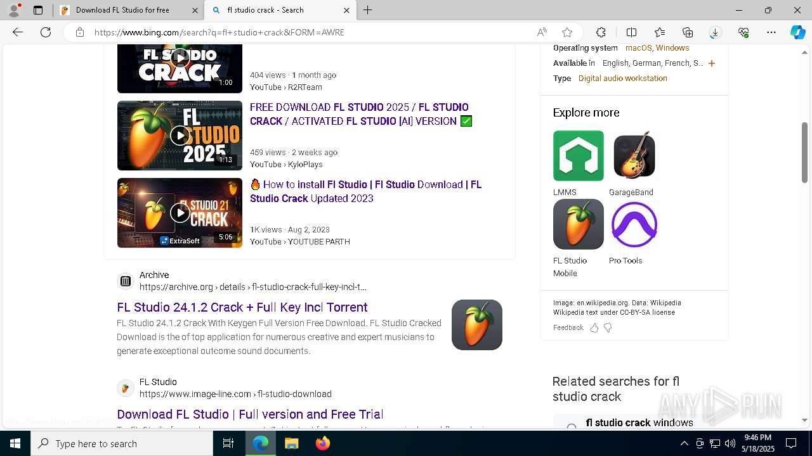Give thumbs down feedback
Viewport: 812px width, 456px height.
[608, 327]
